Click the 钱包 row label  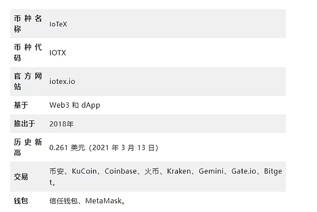(21, 201)
